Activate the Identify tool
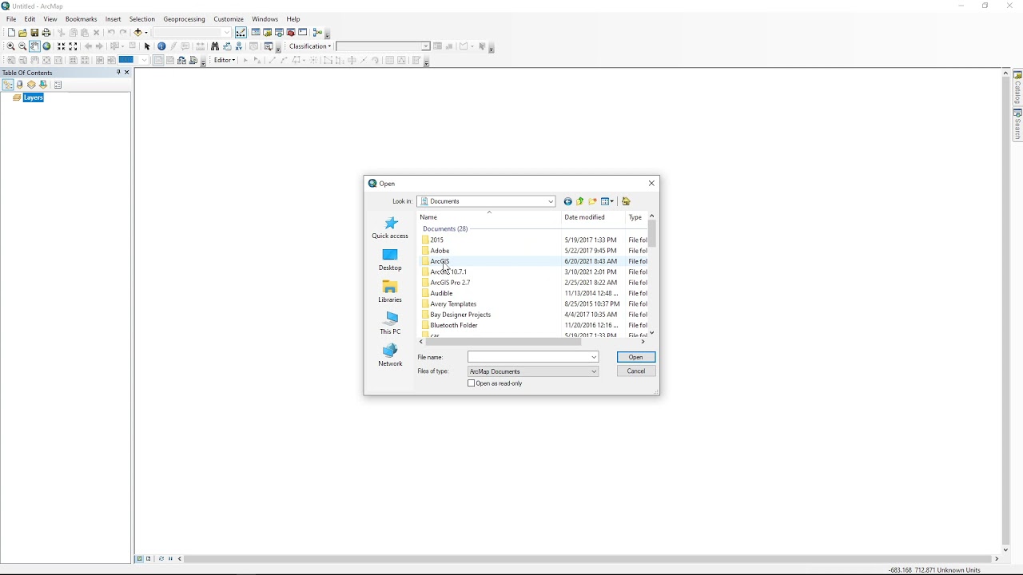The image size is (1023, 575). (x=161, y=46)
